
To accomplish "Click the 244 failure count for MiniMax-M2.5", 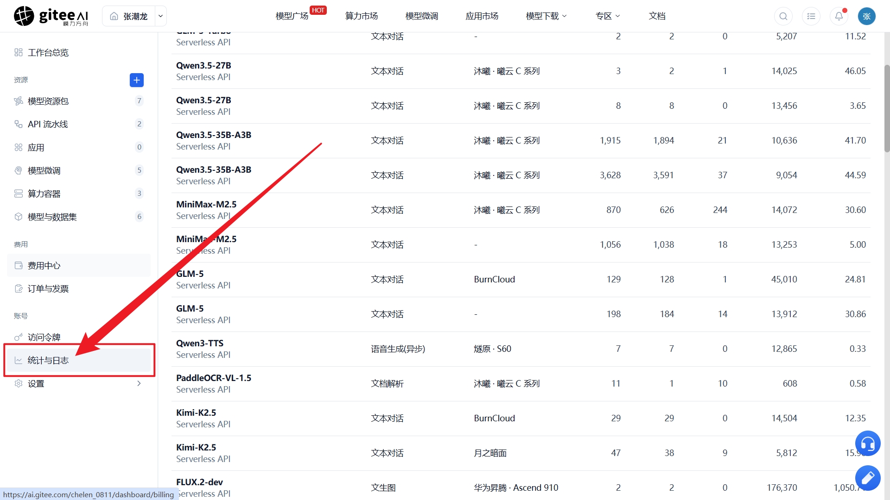I will 720,210.
